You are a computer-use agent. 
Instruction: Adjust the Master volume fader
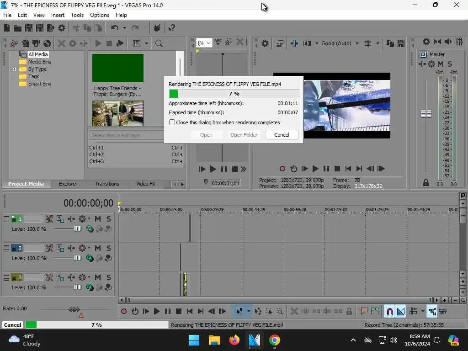tap(426, 113)
